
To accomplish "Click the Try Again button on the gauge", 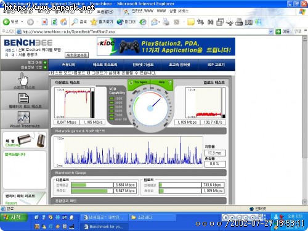I will pos(139,83).
